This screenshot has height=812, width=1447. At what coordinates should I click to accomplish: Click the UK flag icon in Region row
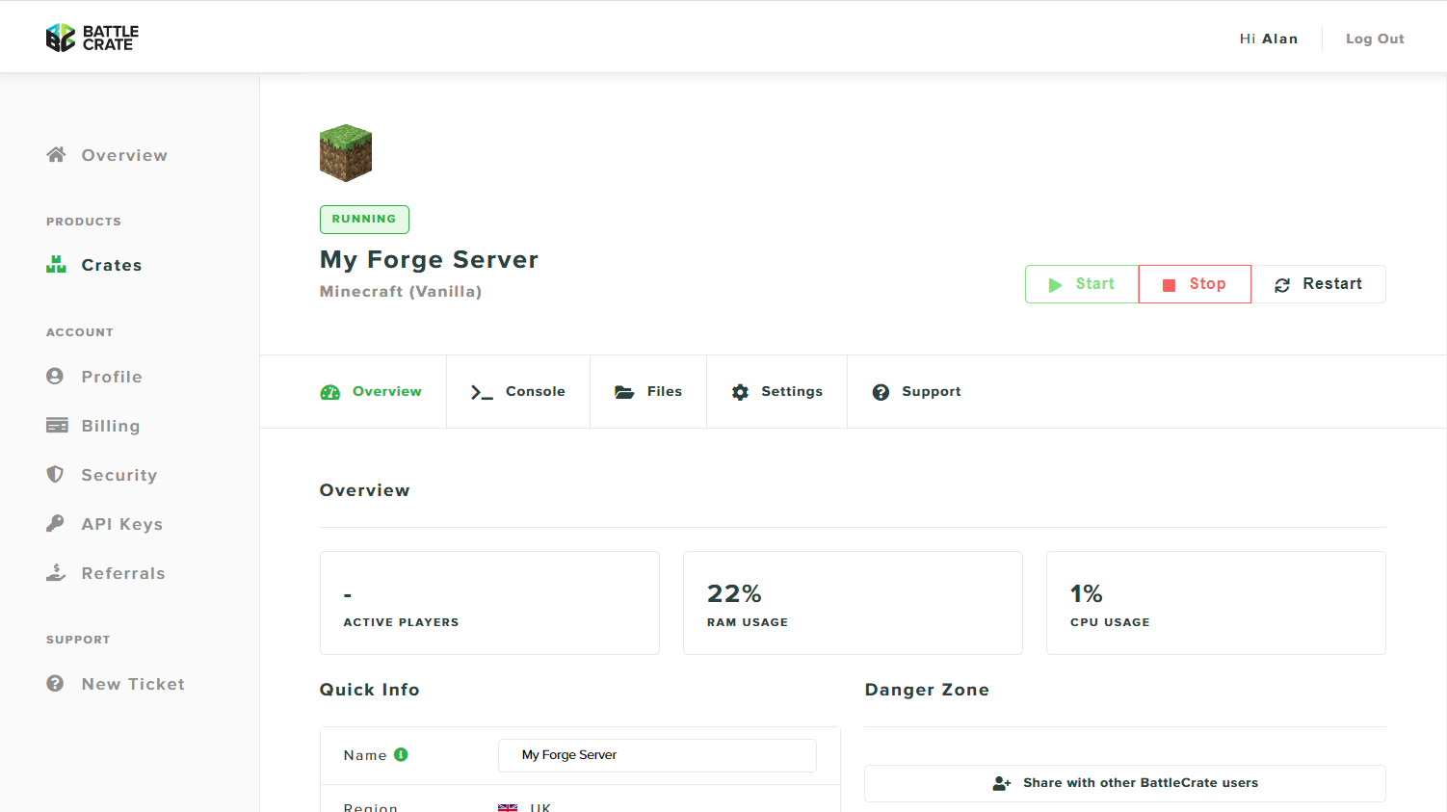pyautogui.click(x=508, y=807)
